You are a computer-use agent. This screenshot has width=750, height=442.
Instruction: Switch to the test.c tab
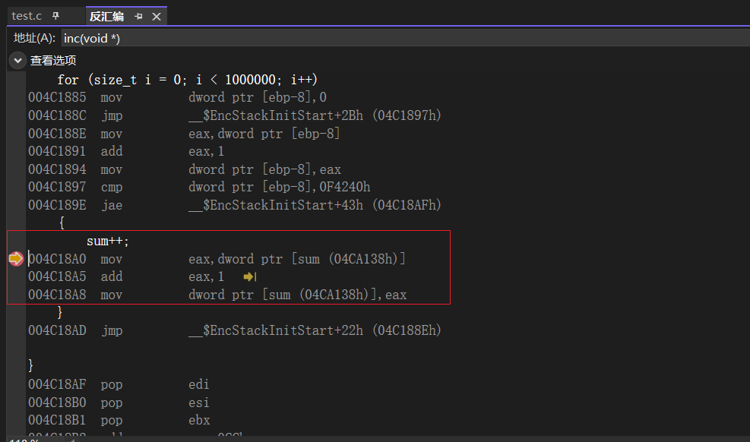(27, 16)
